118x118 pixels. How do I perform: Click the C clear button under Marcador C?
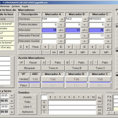pos(108,47)
